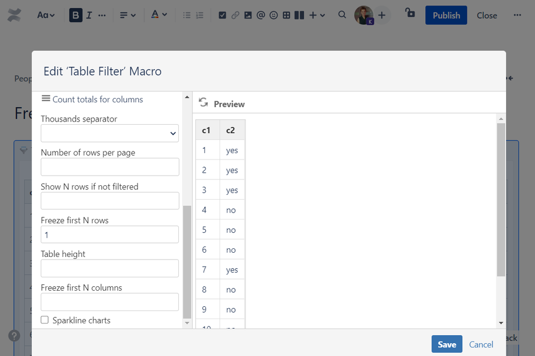Open the top-right more actions menu
Image resolution: width=535 pixels, height=356 pixels.
pos(517,16)
